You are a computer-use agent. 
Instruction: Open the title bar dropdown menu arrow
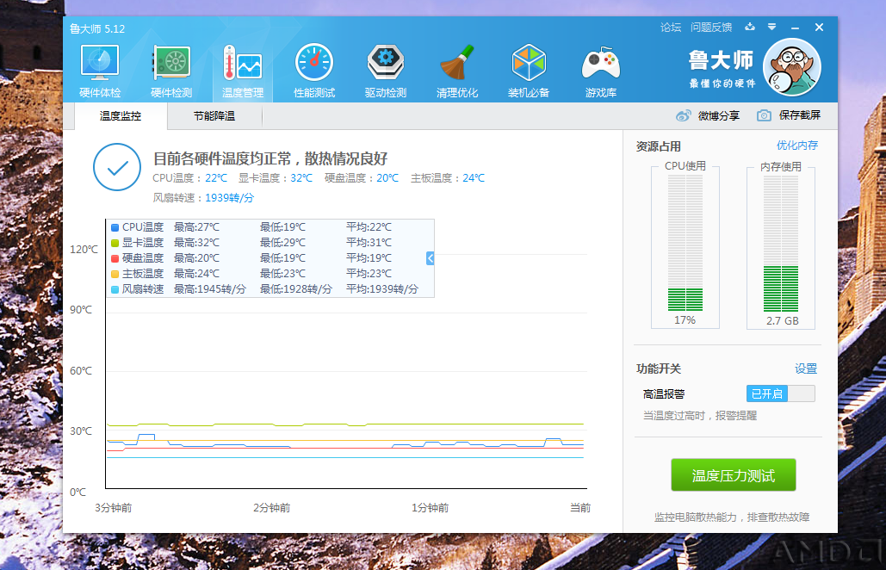(771, 27)
